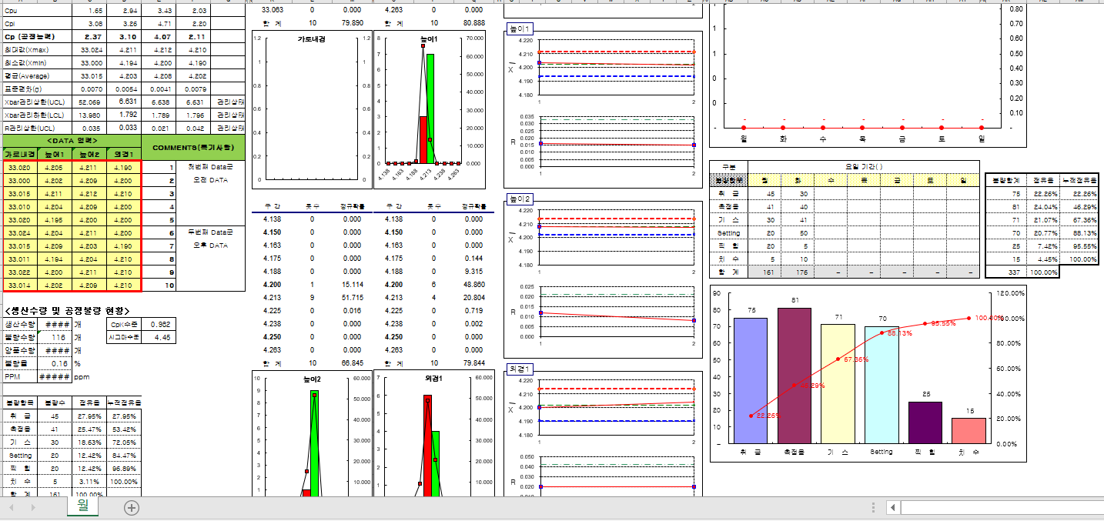Click the 25 bar in the Pareto chart
The image size is (1104, 521).
pos(925,422)
